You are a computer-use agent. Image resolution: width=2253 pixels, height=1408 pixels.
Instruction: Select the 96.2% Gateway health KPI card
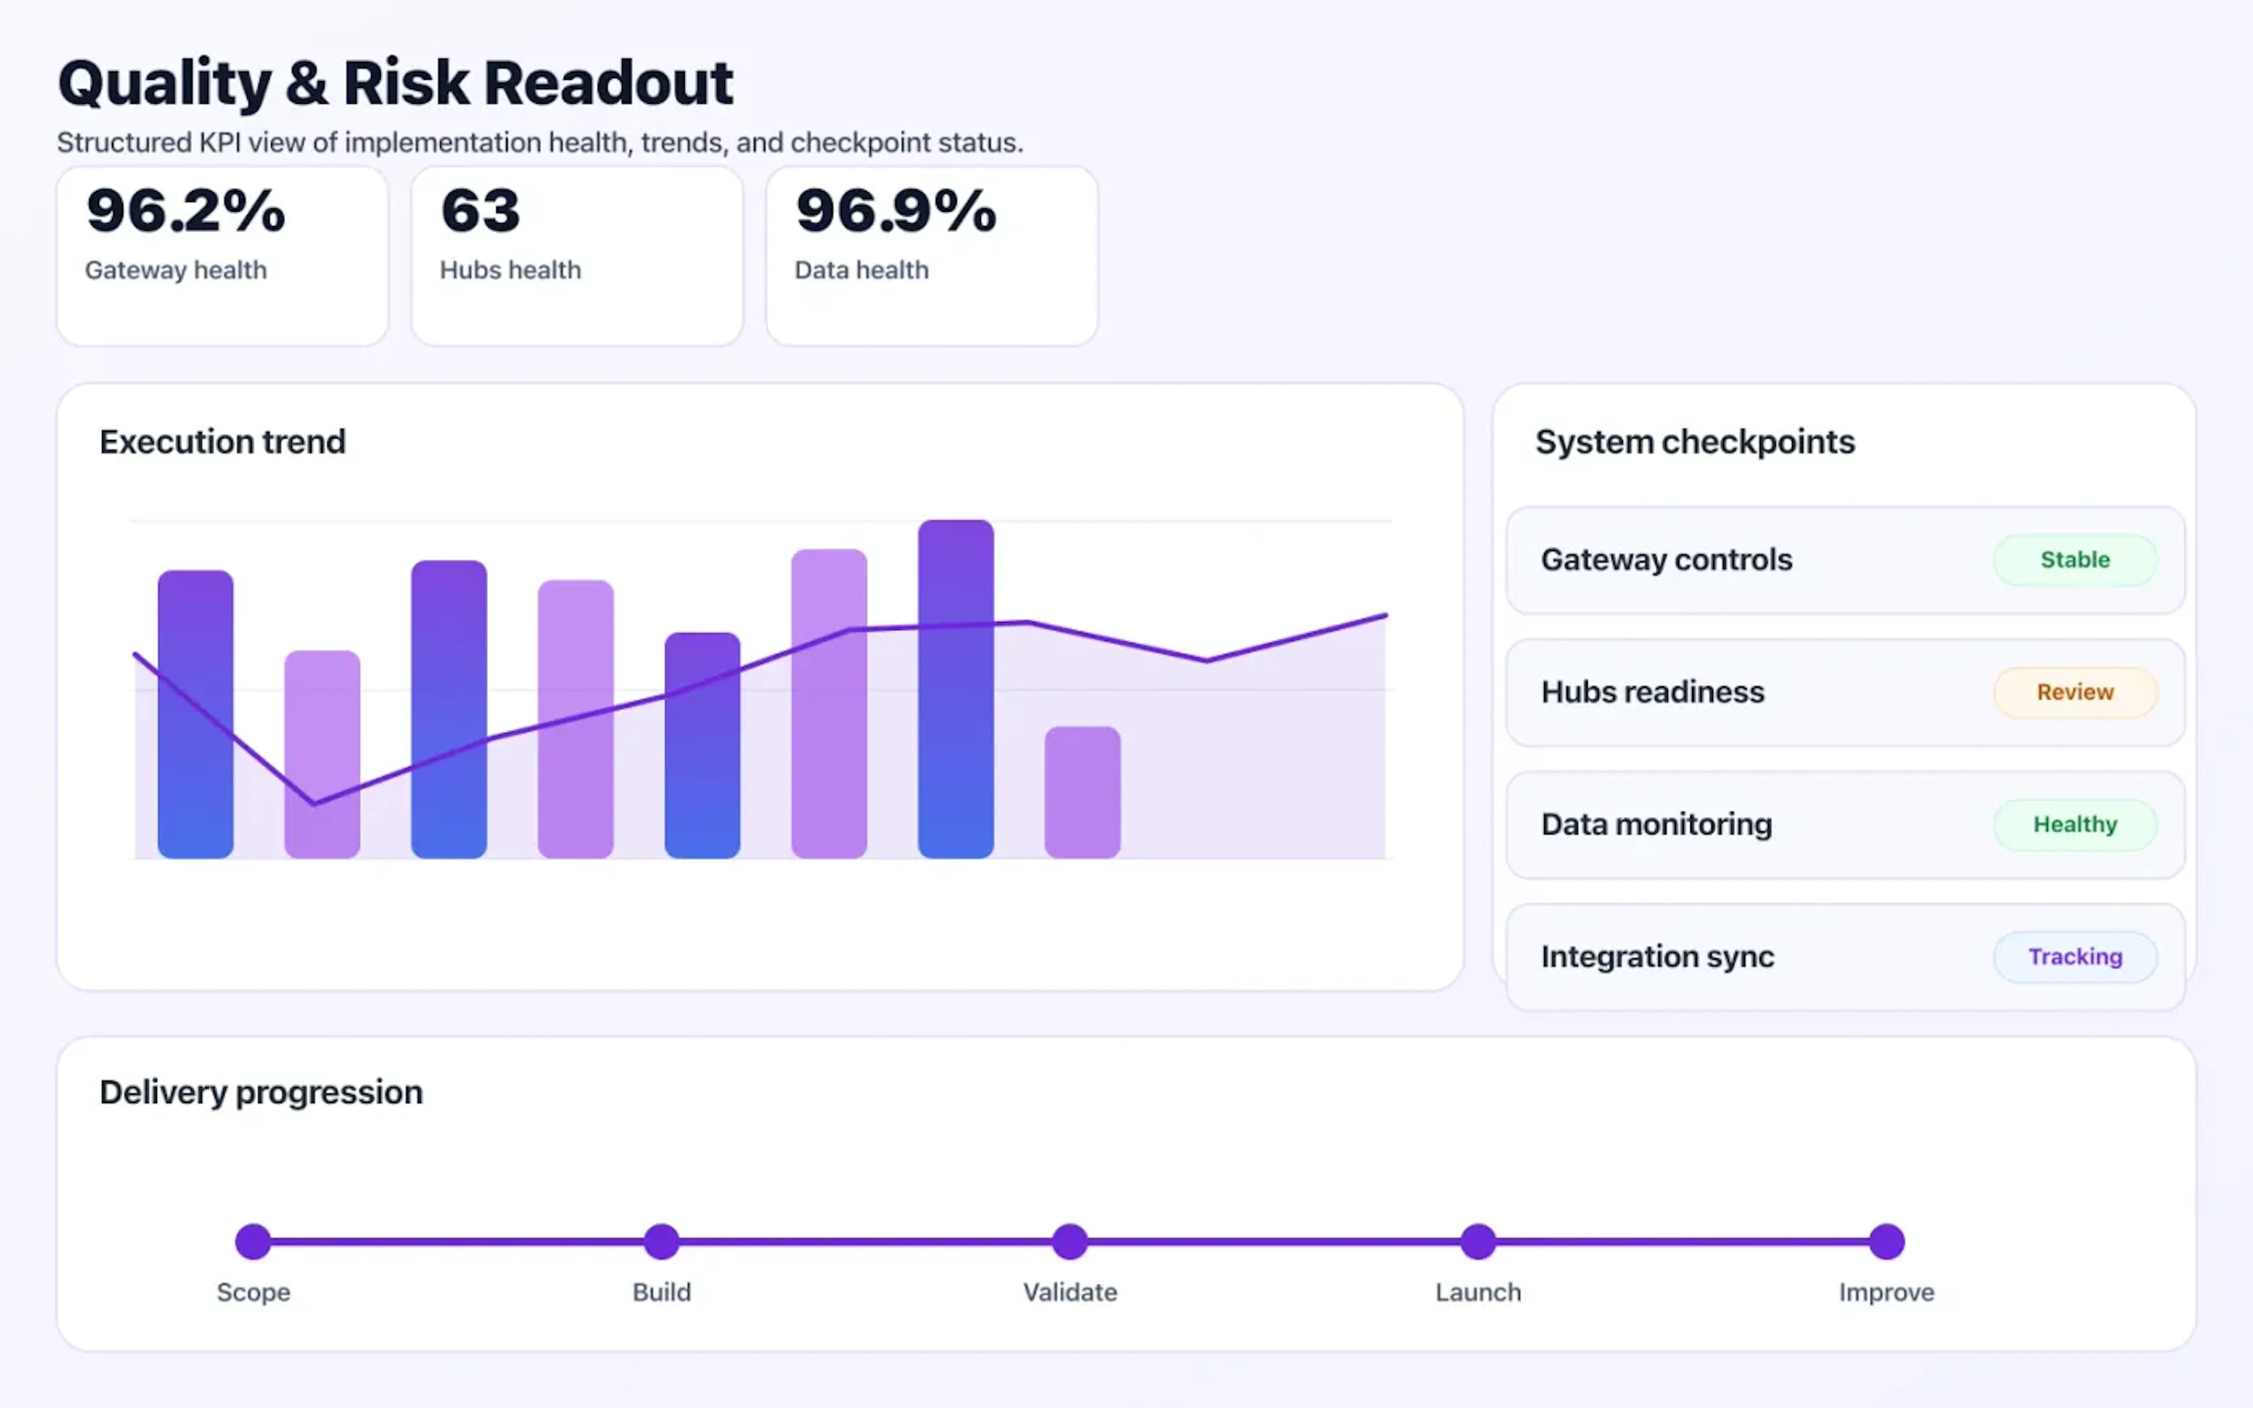[222, 253]
